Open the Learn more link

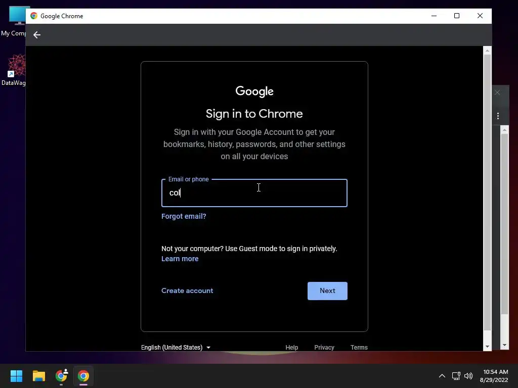[x=180, y=259]
